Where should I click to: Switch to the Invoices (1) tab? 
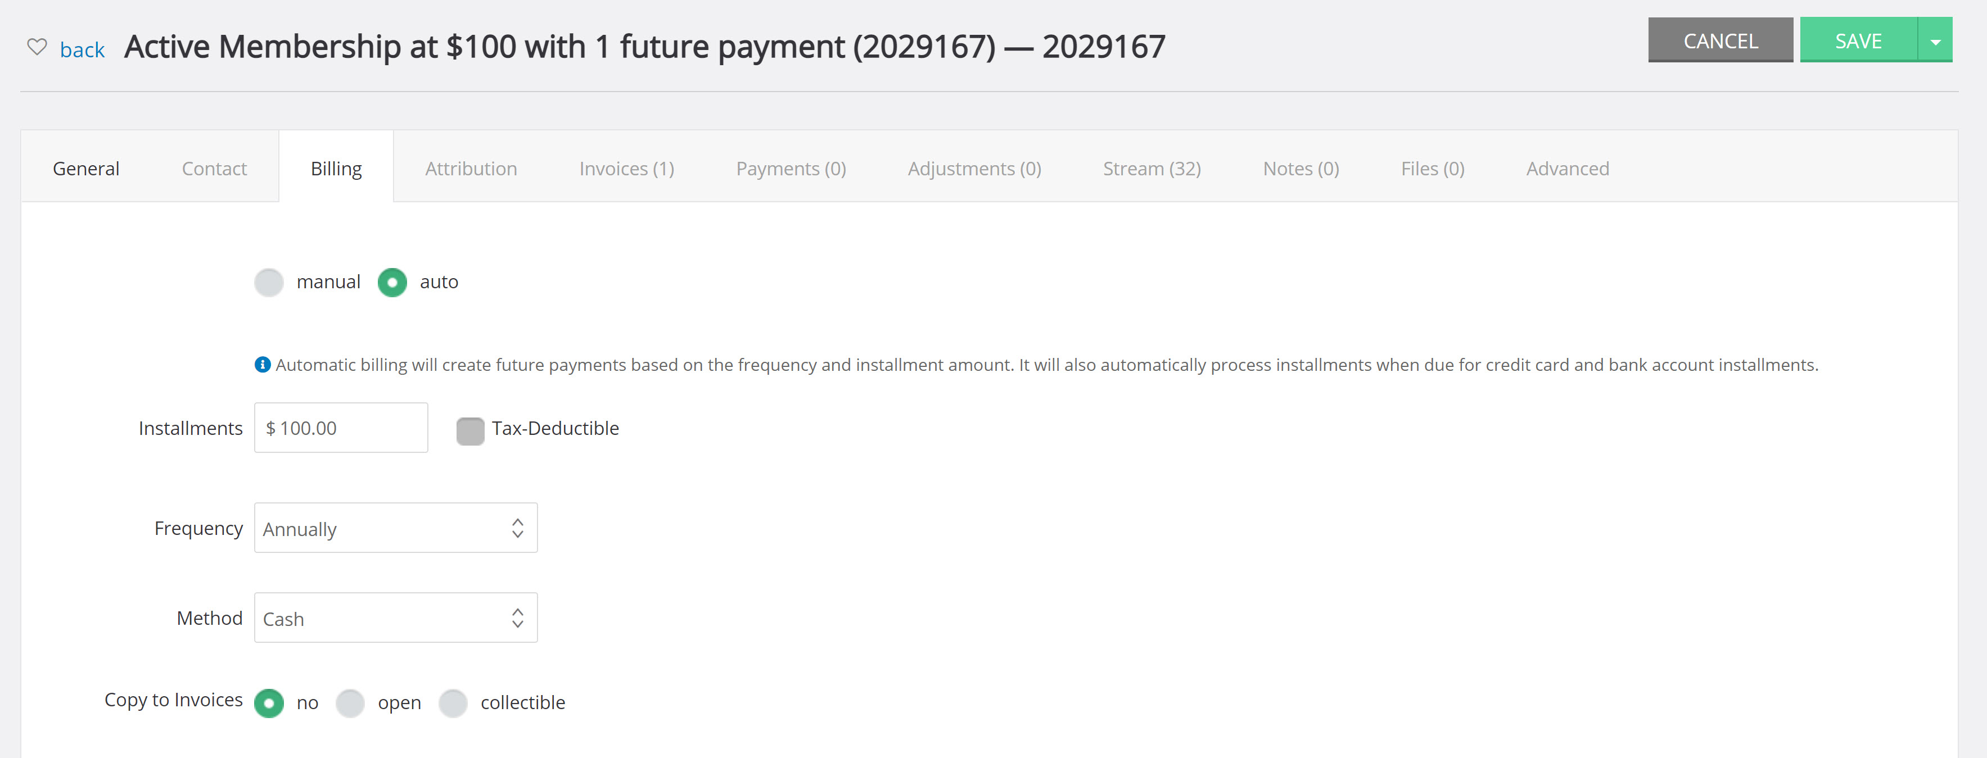coord(626,168)
